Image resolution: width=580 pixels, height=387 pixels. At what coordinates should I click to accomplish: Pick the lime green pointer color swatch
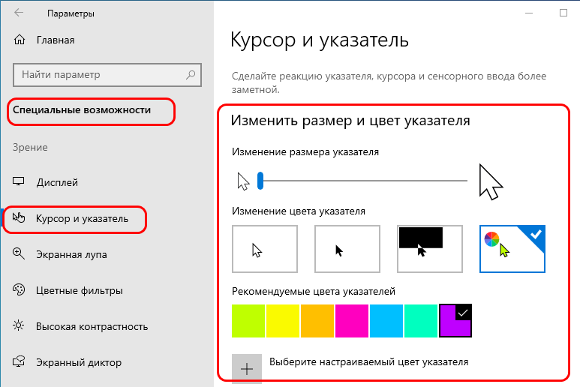click(248, 321)
